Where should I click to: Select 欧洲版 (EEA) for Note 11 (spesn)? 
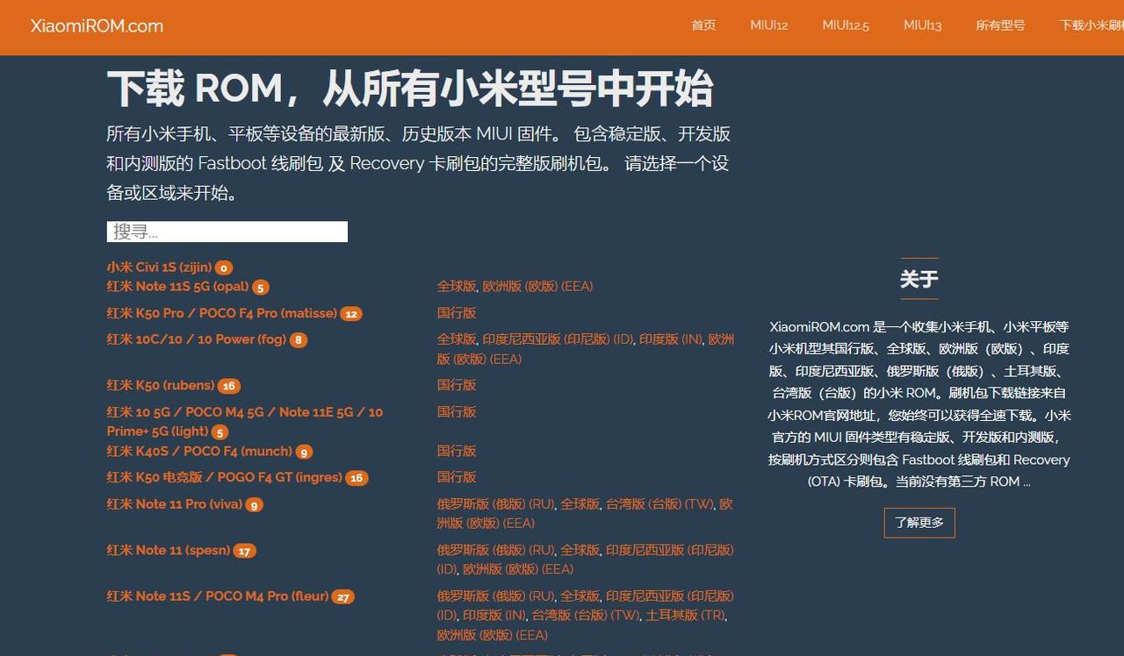tap(518, 569)
